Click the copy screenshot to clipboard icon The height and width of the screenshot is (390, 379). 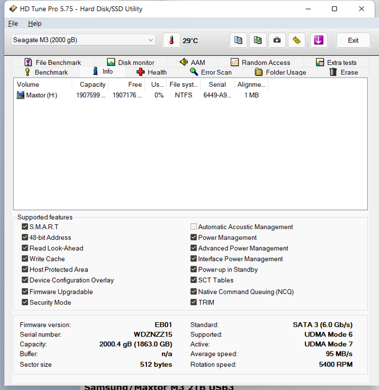coord(258,40)
